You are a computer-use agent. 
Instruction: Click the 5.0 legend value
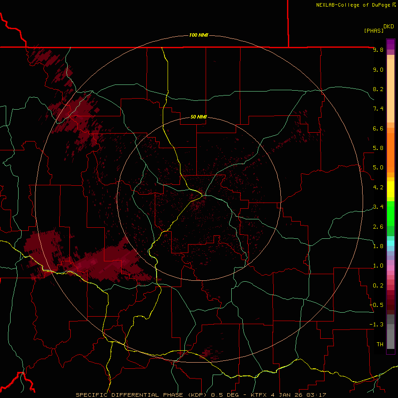(378, 168)
